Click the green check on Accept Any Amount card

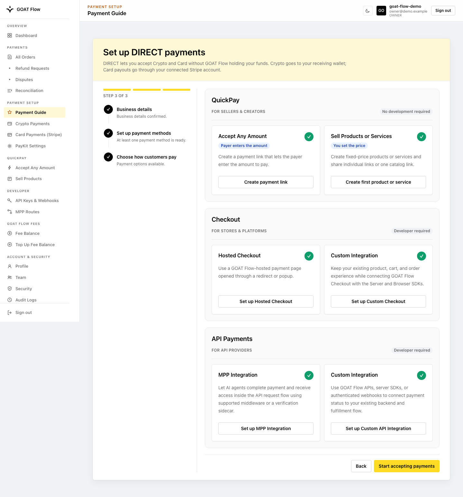tap(309, 137)
